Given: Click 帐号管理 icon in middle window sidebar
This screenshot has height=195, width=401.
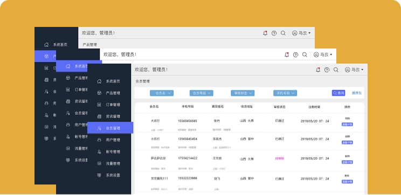Looking at the screenshot, I should [x=68, y=137].
